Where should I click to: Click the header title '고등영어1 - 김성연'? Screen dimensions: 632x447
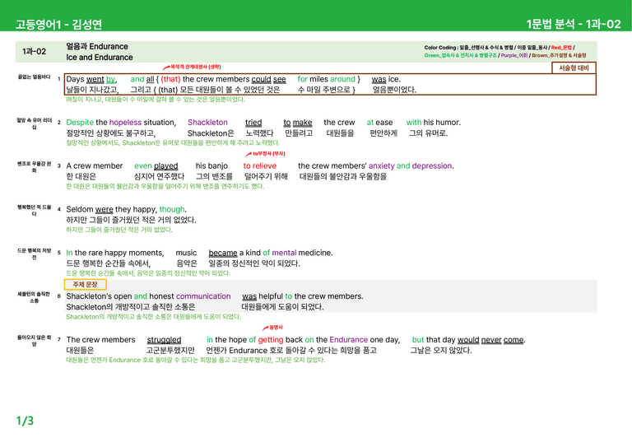coord(59,25)
